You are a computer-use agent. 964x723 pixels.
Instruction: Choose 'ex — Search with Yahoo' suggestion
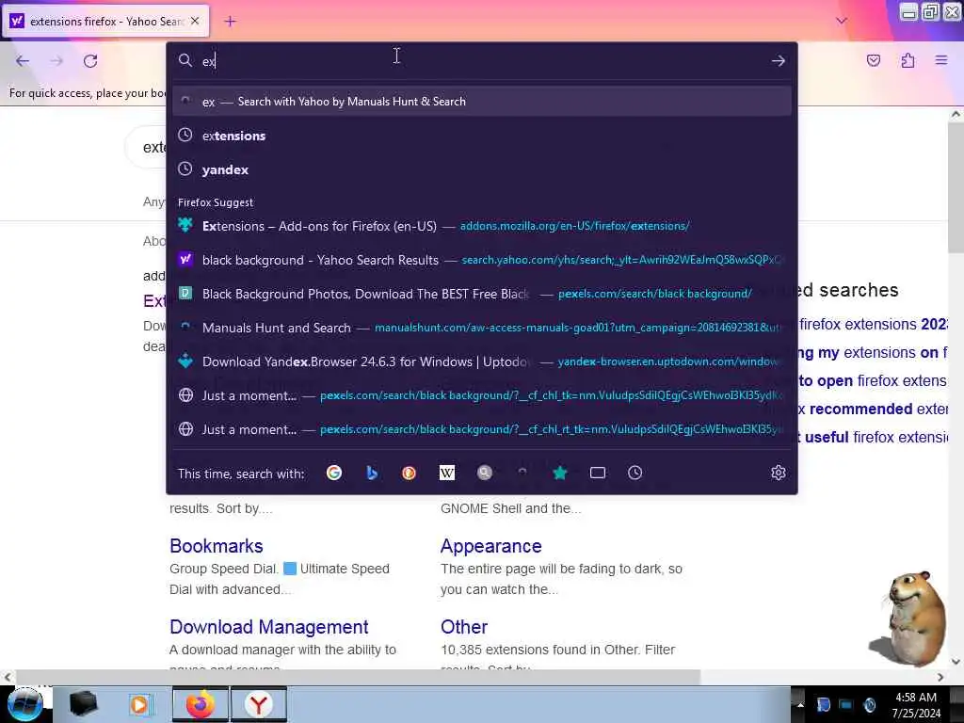click(482, 102)
